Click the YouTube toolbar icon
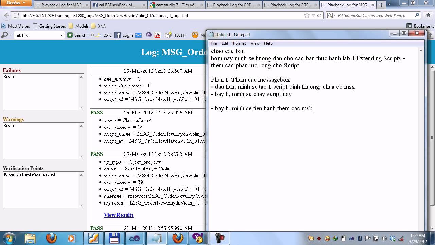 coord(157,35)
